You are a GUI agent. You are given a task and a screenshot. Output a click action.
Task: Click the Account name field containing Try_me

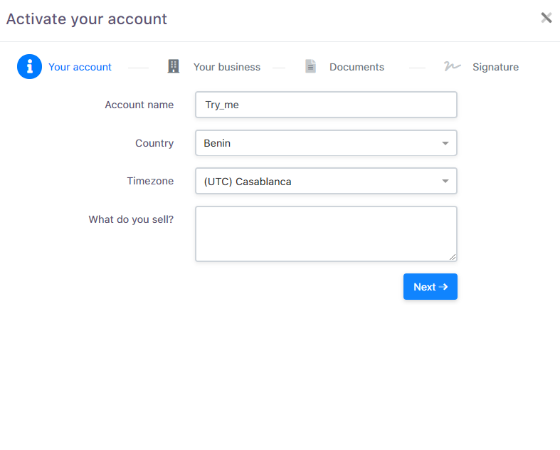(326, 105)
